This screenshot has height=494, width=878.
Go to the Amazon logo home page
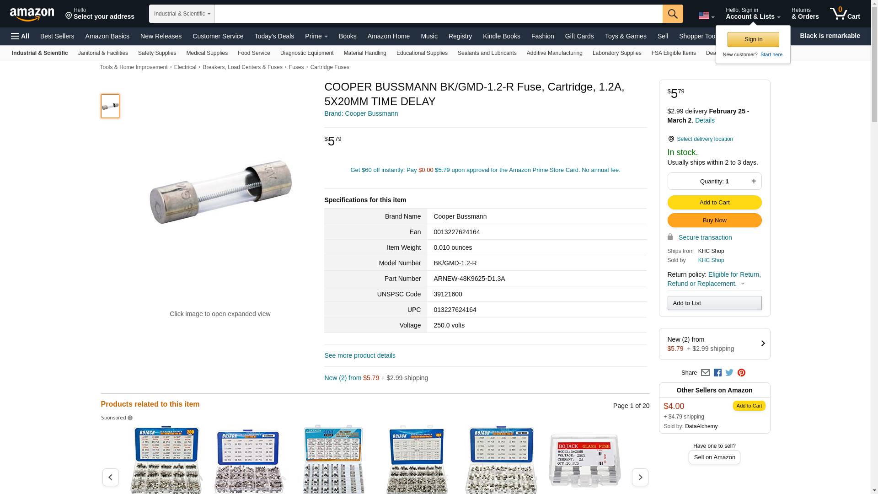32,14
